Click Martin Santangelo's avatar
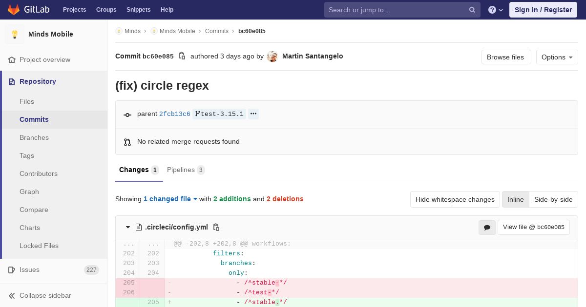 (272, 57)
